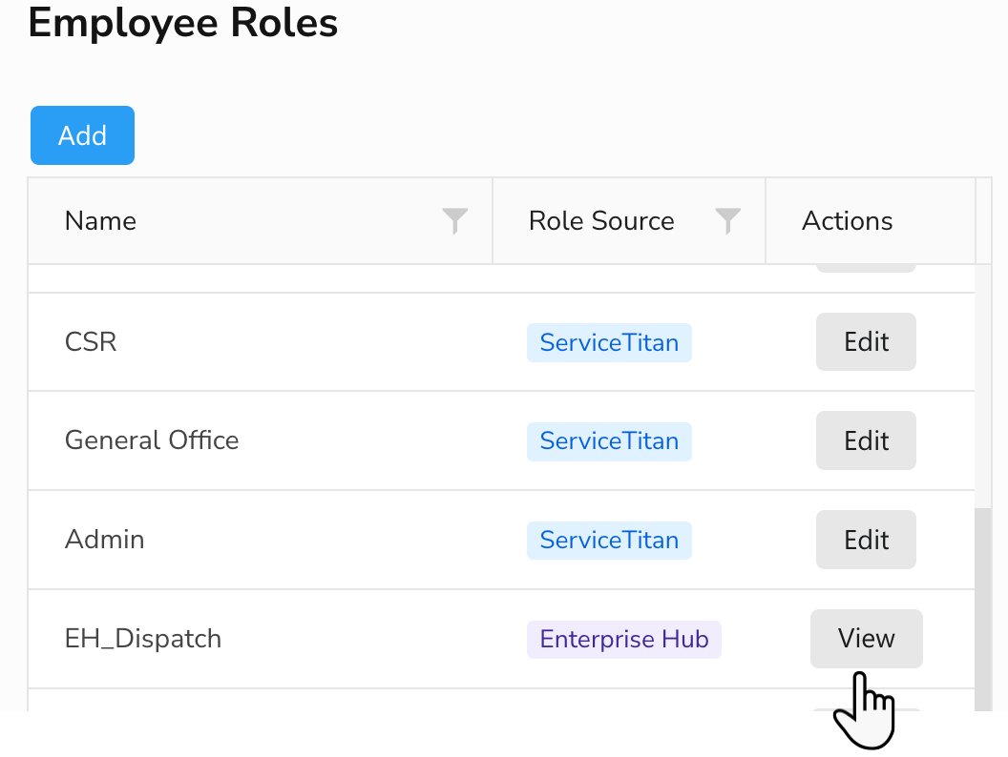Click the Employee Roles page title

point(182,23)
